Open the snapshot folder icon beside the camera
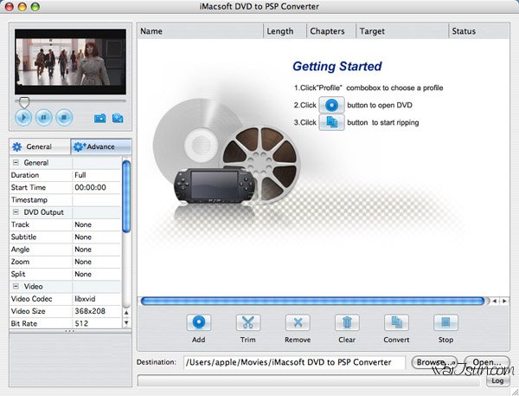Image resolution: width=519 pixels, height=396 pixels. (118, 118)
